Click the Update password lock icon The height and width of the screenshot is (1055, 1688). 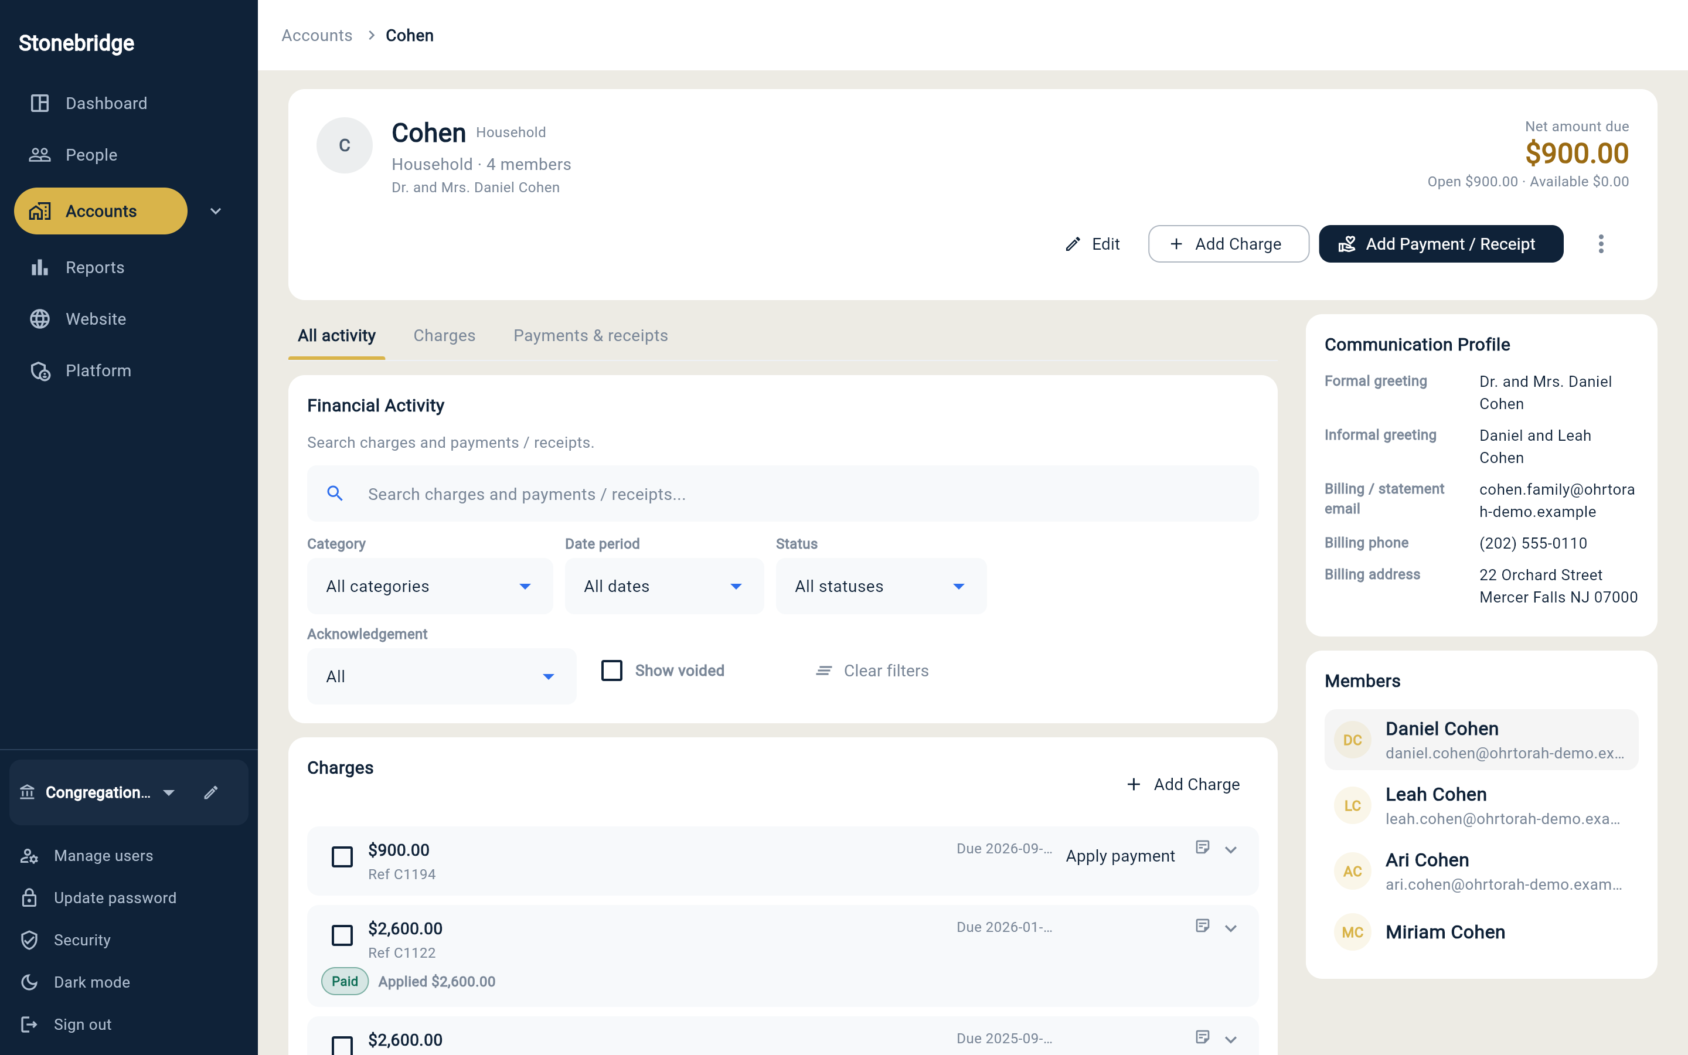point(29,898)
